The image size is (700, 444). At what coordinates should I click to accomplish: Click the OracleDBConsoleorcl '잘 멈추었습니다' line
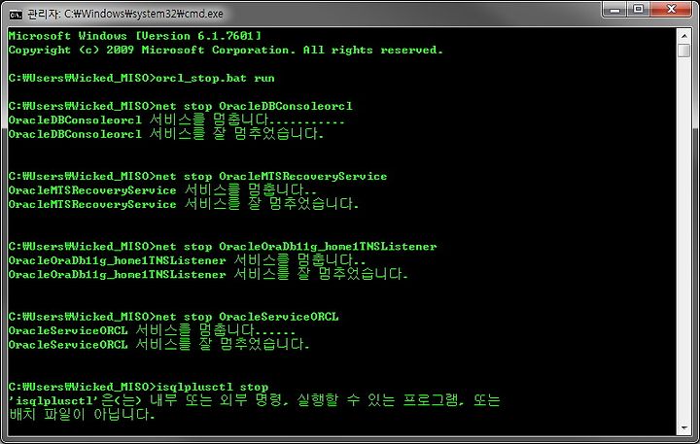(165, 134)
